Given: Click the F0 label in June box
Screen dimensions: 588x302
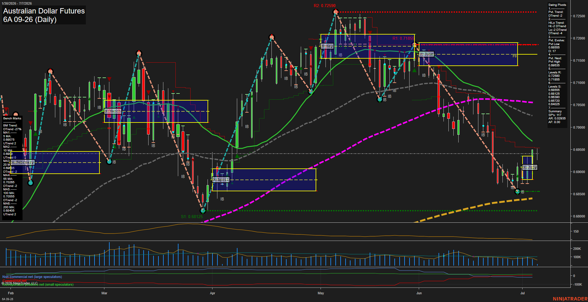Looking at the screenshot, I should click(514, 56).
